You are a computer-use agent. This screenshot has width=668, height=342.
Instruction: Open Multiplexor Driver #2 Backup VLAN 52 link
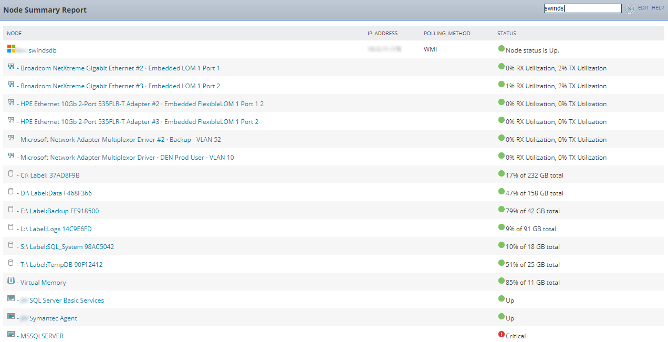[121, 140]
